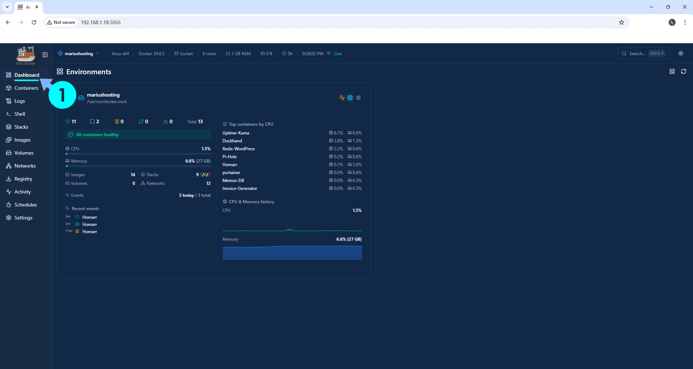Image resolution: width=693 pixels, height=369 pixels.
Task: Open Chrome's browser menu
Action: point(685,22)
